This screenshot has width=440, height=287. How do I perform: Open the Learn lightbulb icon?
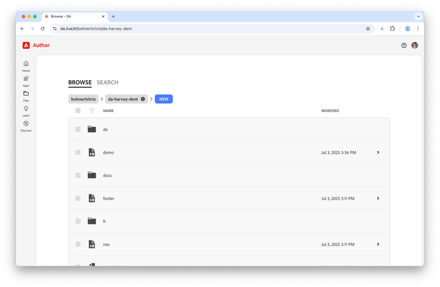point(26,109)
